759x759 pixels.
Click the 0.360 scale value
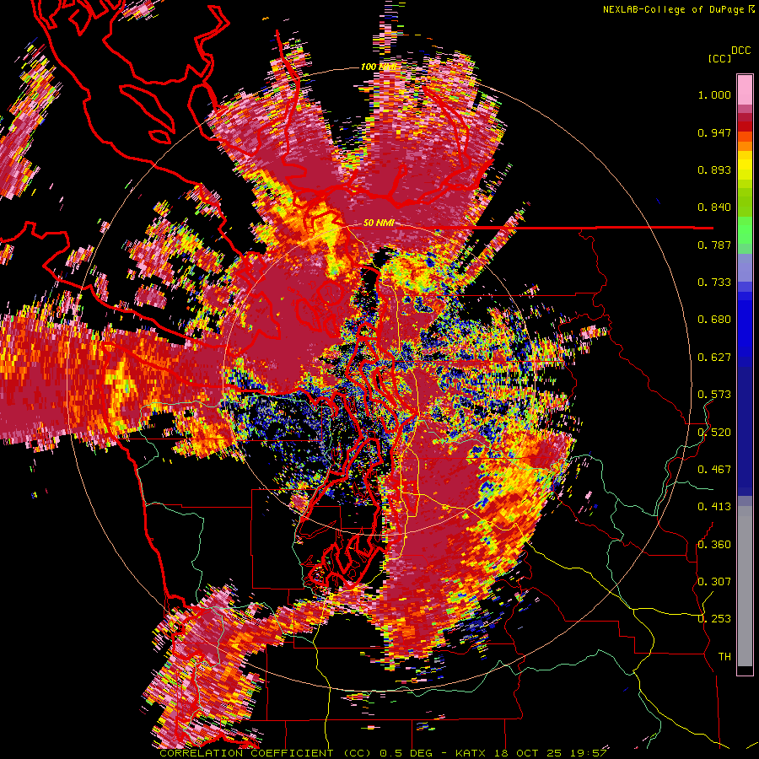tap(714, 545)
